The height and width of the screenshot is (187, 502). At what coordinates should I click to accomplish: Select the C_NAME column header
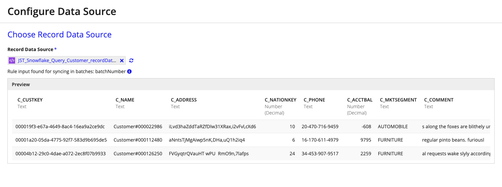(x=125, y=100)
